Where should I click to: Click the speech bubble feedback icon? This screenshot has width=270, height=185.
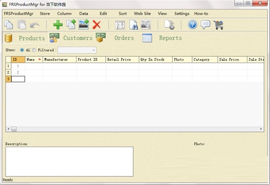pyautogui.click(x=205, y=25)
